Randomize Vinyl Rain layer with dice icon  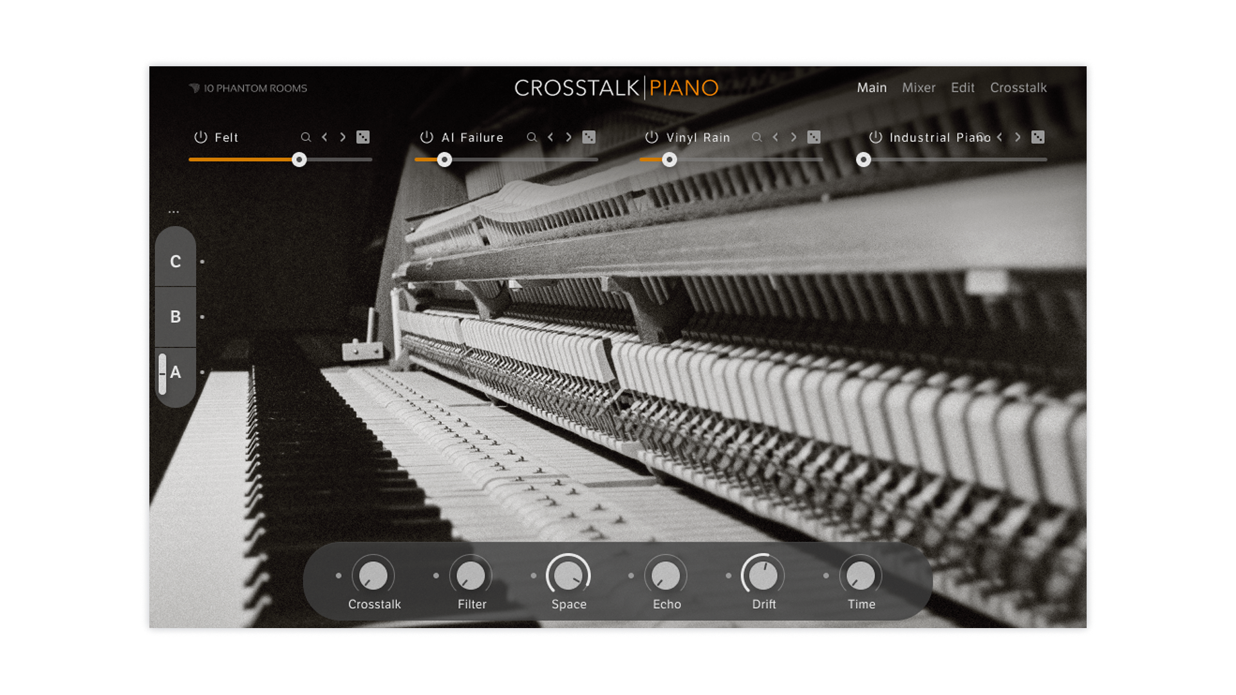[814, 137]
